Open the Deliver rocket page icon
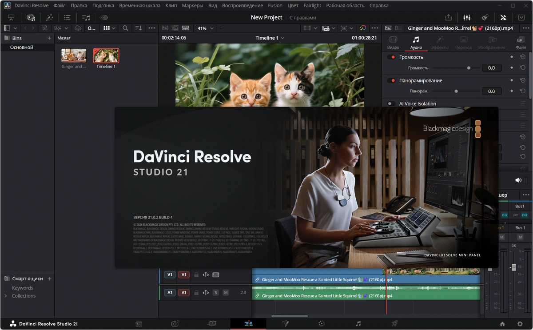533x330 pixels. 394,324
